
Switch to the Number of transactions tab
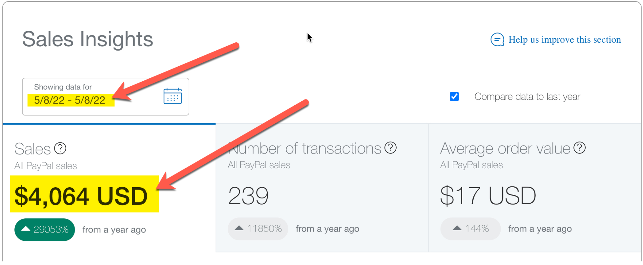[322, 188]
